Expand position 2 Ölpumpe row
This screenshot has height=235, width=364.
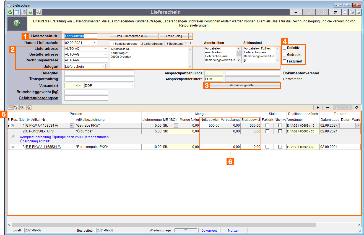[x=12, y=136]
